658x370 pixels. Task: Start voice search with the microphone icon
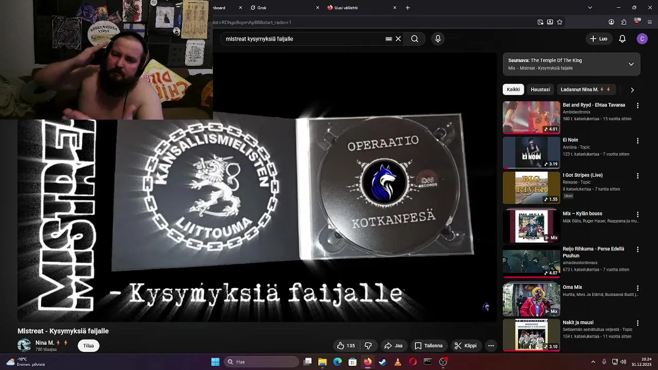click(438, 39)
